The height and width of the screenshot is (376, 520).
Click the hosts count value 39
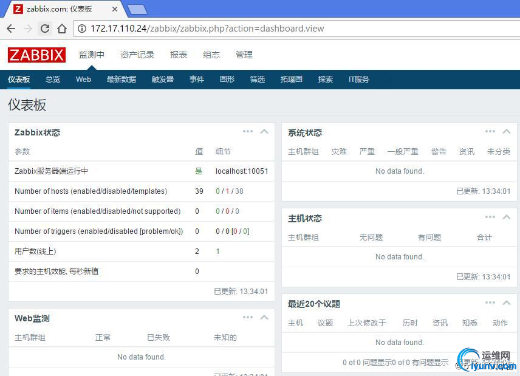point(199,191)
